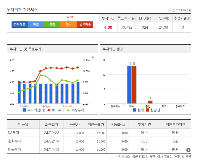Image resolution: width=197 pixels, height=162 pixels.
Task: Click the 기준:2024.02.29 date label
Action: pyautogui.click(x=180, y=10)
